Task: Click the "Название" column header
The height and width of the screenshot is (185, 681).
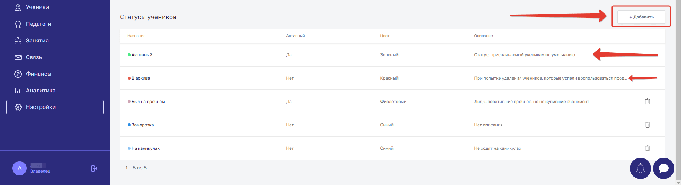Action: [137, 36]
